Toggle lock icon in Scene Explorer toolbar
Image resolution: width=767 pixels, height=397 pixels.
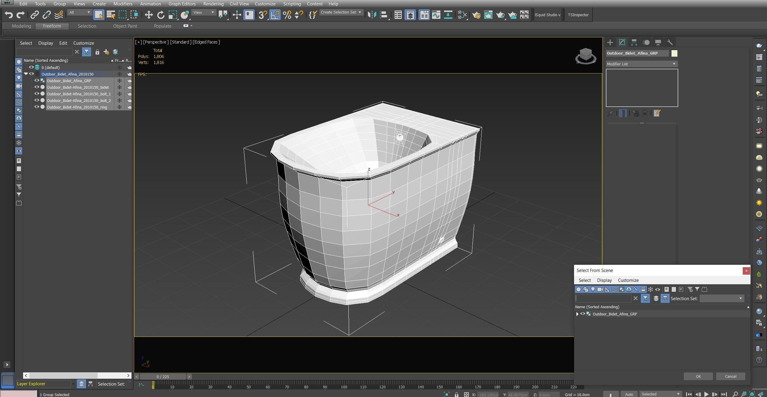(x=97, y=52)
